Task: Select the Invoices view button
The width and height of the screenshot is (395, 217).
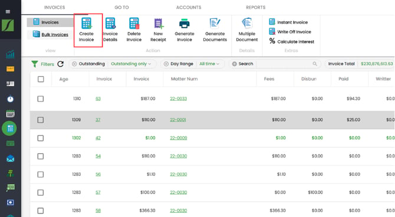Action: [x=50, y=22]
